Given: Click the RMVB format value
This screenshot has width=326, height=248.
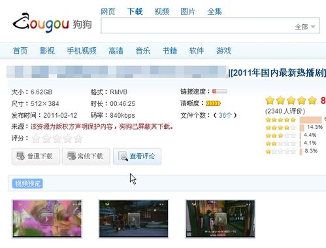Looking at the screenshot, I should (x=118, y=92).
